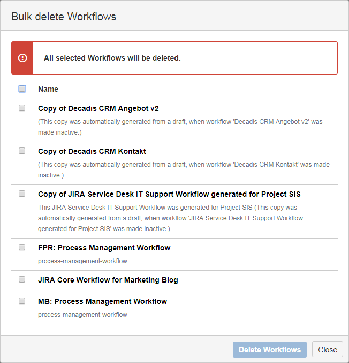
Task: Mark the JIRA Core Workflow for Marketing Blog checkbox
Action: point(22,279)
